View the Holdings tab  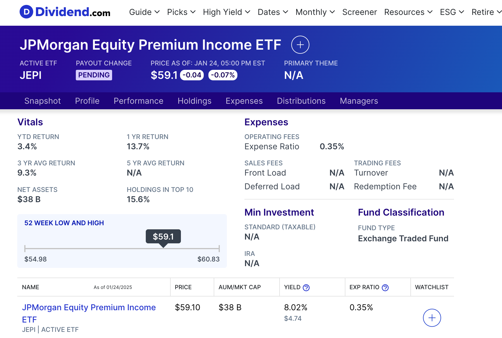coord(194,101)
